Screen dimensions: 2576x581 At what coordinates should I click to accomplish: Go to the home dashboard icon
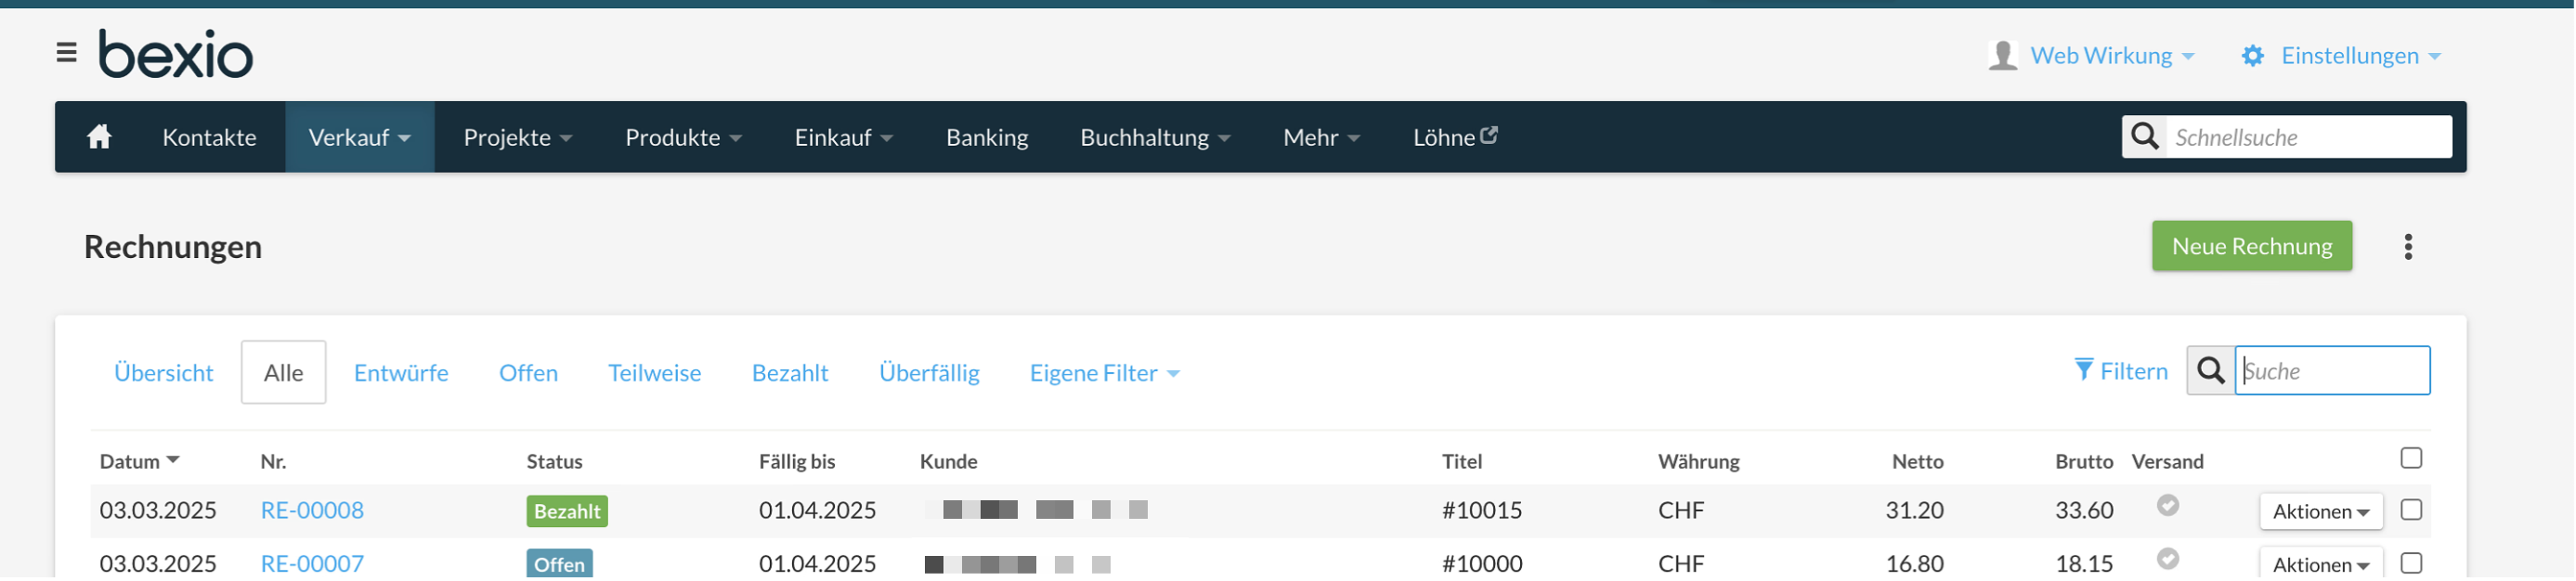pos(99,137)
